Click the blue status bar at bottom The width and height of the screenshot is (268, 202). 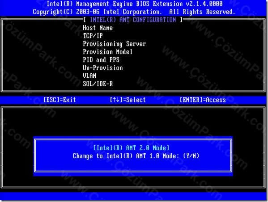(x=133, y=196)
